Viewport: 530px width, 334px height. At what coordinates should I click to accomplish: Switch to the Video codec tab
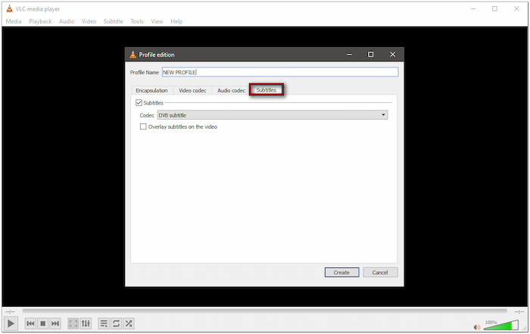click(x=192, y=91)
